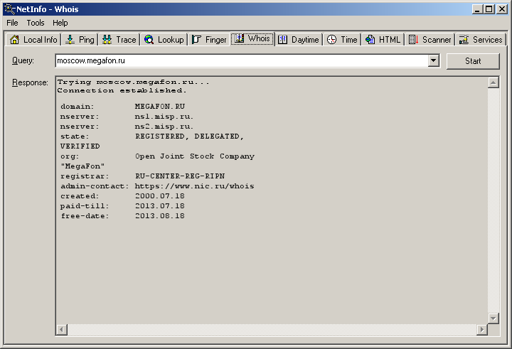Click the ""MegaFon"" text line
Screen dimensions: 512x349
coord(82,166)
